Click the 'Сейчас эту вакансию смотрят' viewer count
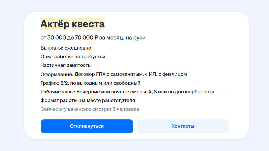Image resolution: width=269 pixels, height=151 pixels. pyautogui.click(x=90, y=109)
